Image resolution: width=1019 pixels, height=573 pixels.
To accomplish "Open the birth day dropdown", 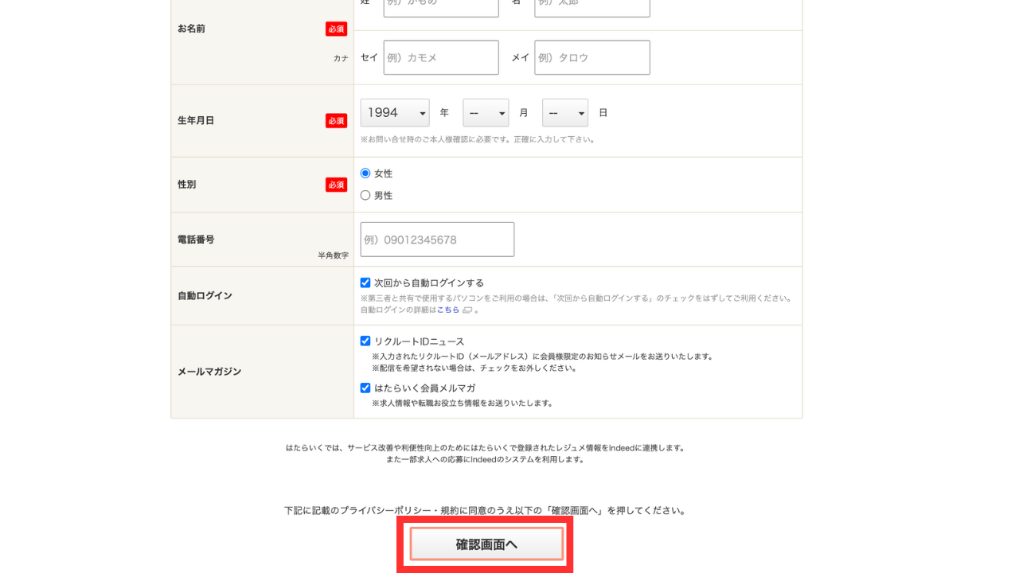I will tap(565, 113).
